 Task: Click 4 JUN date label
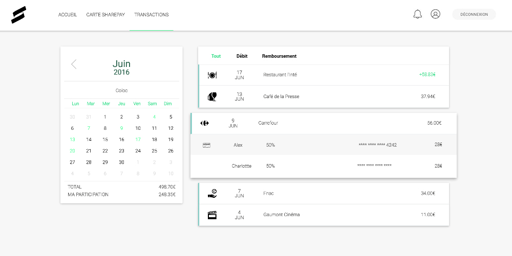[239, 215]
